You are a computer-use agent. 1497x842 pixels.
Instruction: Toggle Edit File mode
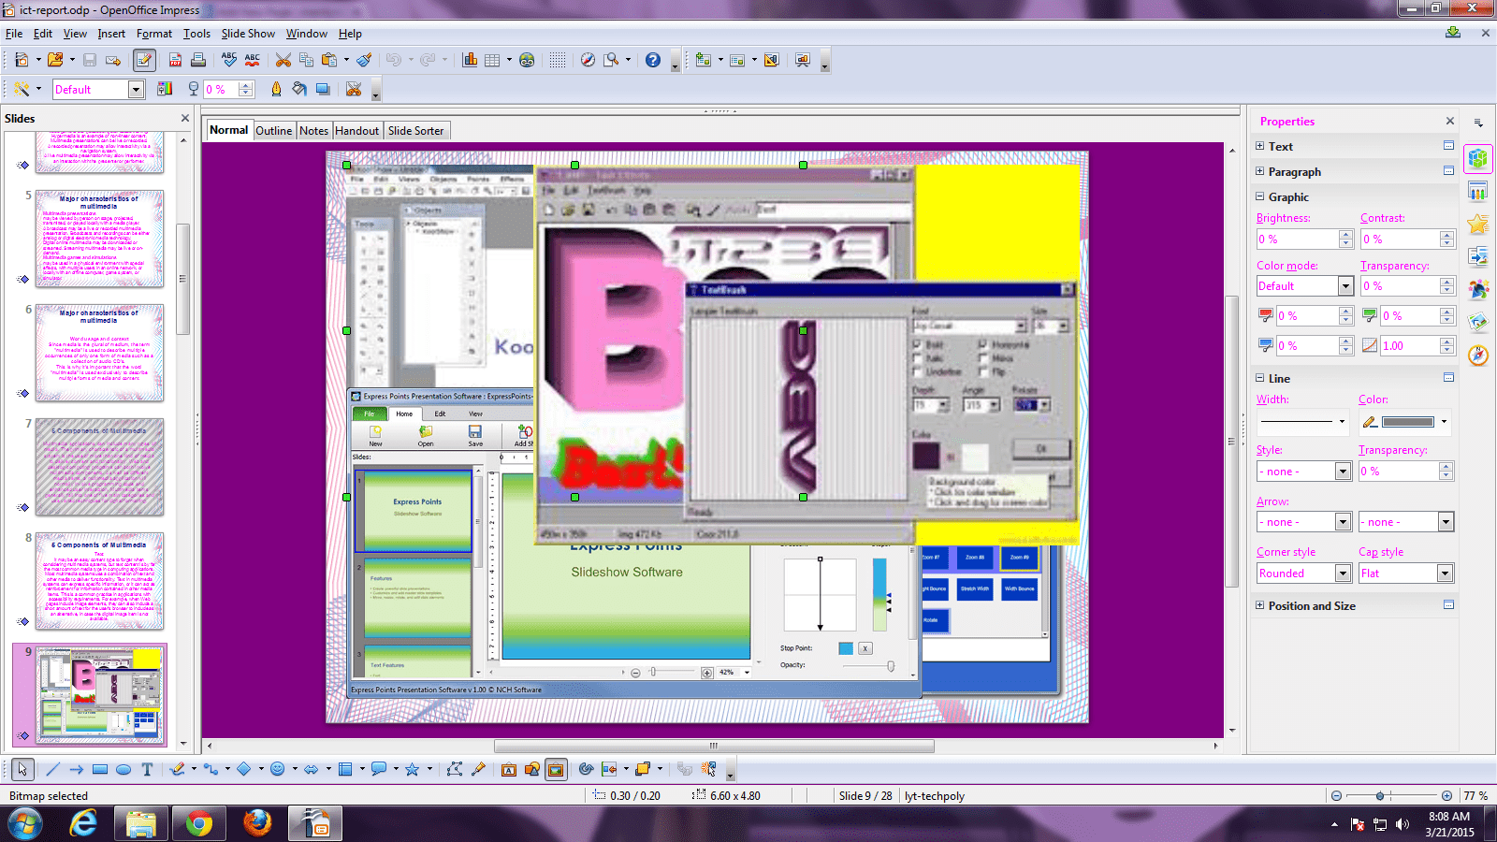tap(144, 60)
